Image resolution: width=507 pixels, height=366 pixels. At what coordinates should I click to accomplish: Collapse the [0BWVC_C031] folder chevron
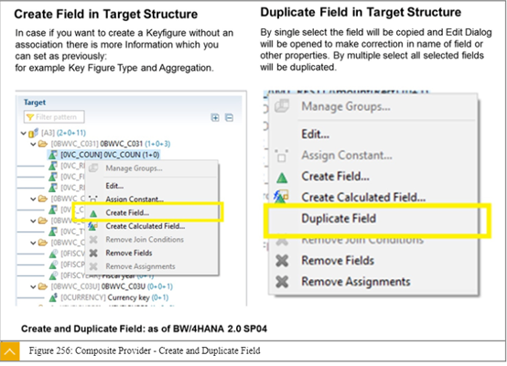click(33, 144)
